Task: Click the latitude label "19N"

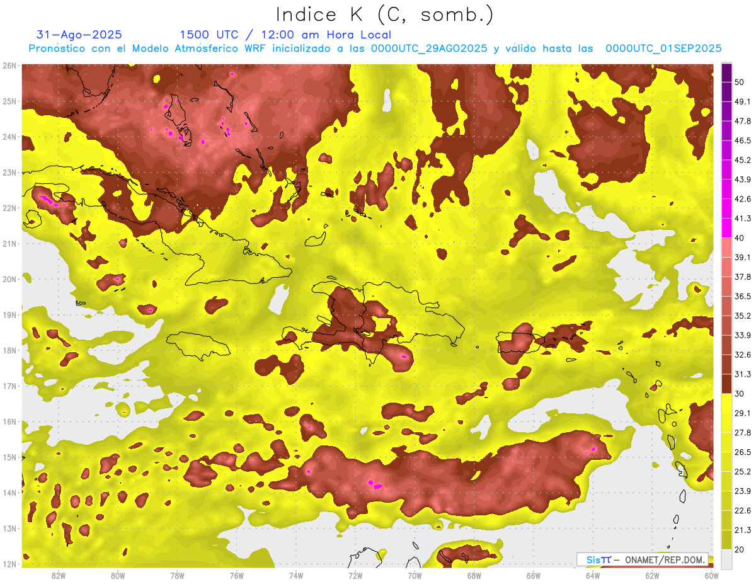Action: point(9,315)
